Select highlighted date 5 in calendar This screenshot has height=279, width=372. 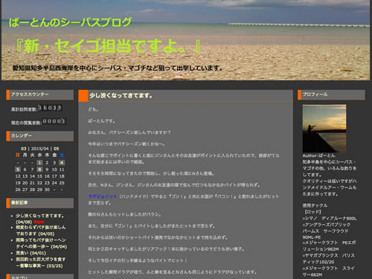tap(18, 170)
